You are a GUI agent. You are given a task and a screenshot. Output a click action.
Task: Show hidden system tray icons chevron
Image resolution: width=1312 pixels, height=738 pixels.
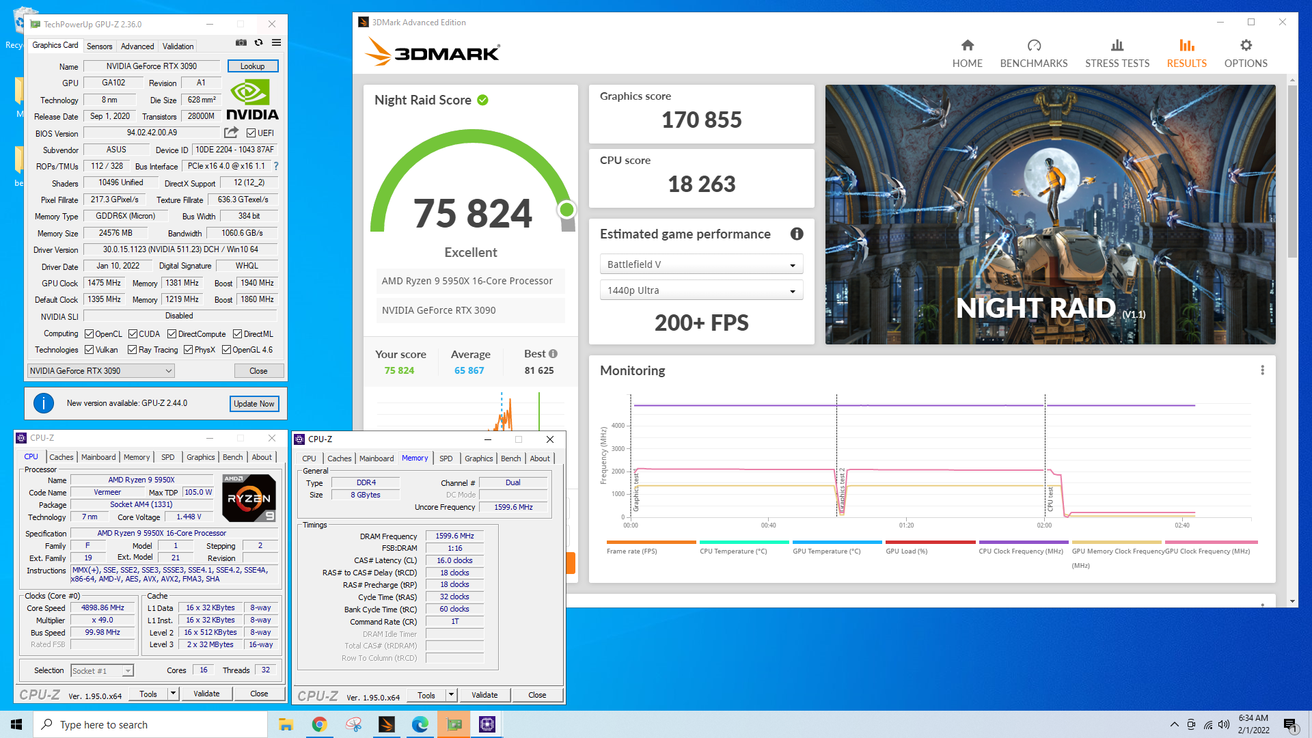[x=1174, y=724]
